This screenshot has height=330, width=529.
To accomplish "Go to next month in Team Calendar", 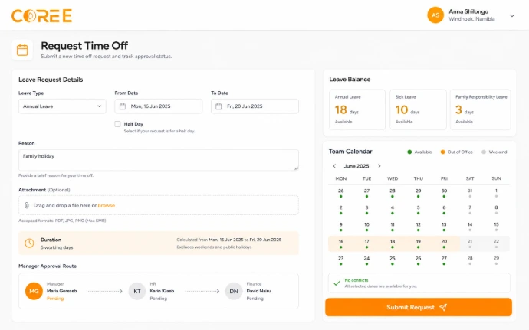I will [379, 166].
